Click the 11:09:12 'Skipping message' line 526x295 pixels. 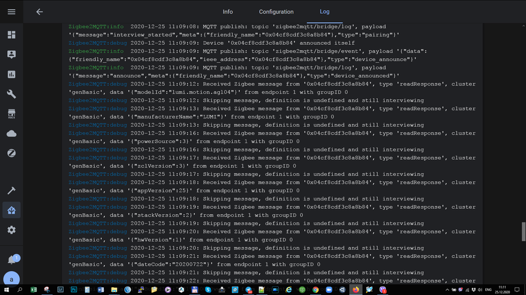point(246,101)
